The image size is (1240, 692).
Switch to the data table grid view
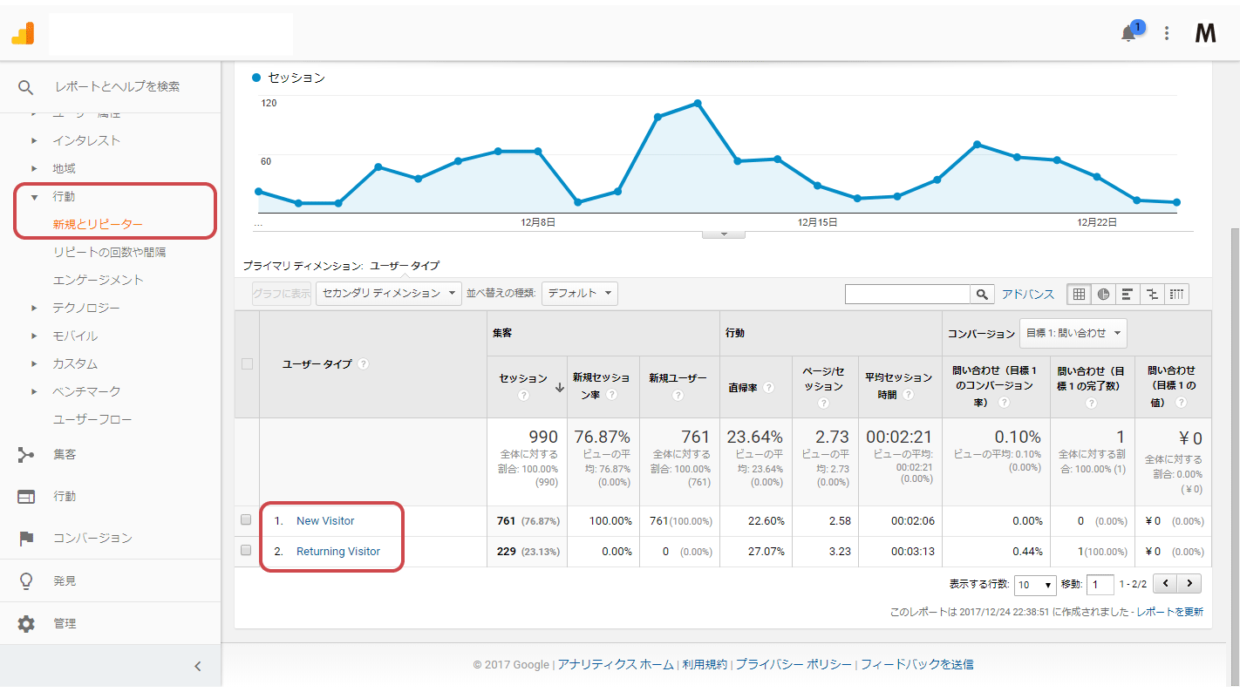[x=1080, y=294]
